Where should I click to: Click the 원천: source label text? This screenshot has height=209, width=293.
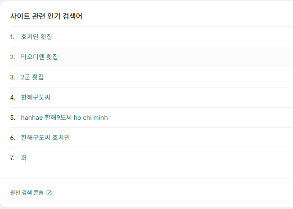click(16, 192)
